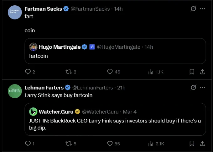Screen dimensions: 213x152
Task: Bookmark the Lehman Farters post
Action: coord(192,144)
